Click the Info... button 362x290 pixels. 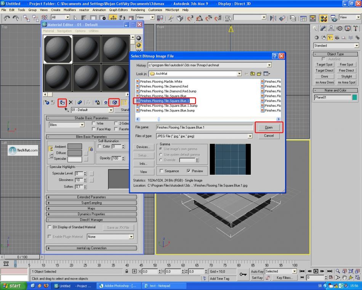143,163
